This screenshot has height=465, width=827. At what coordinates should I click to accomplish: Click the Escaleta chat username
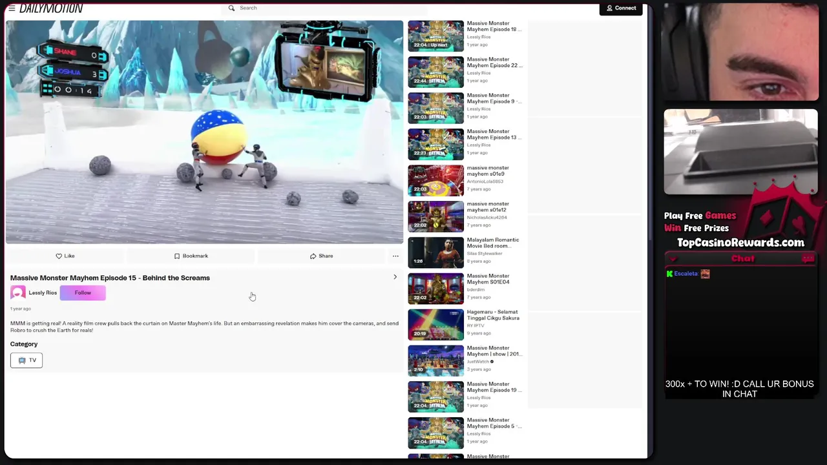pyautogui.click(x=686, y=274)
